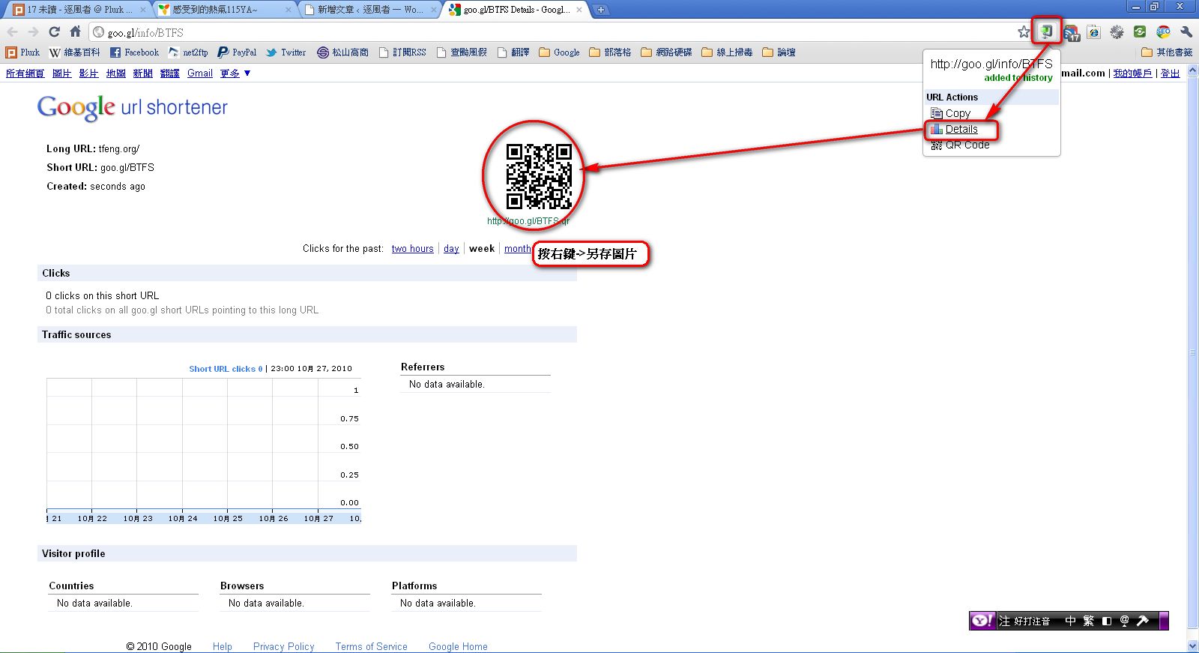Open the http://goo.gl/BTFS.qr link
This screenshot has height=653, width=1199.
[x=528, y=221]
